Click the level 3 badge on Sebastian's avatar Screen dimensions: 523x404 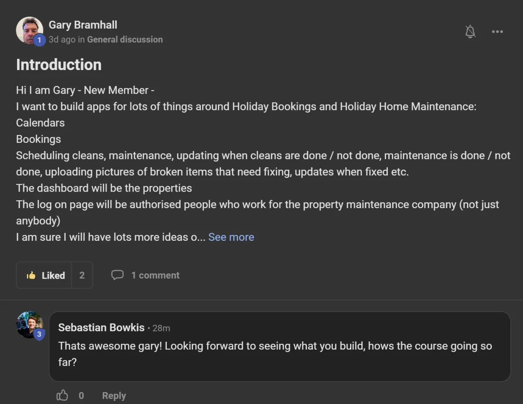pos(39,334)
